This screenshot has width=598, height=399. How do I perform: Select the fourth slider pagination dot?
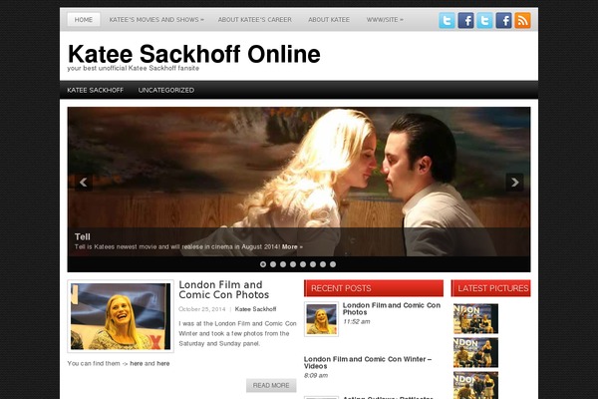click(x=293, y=264)
